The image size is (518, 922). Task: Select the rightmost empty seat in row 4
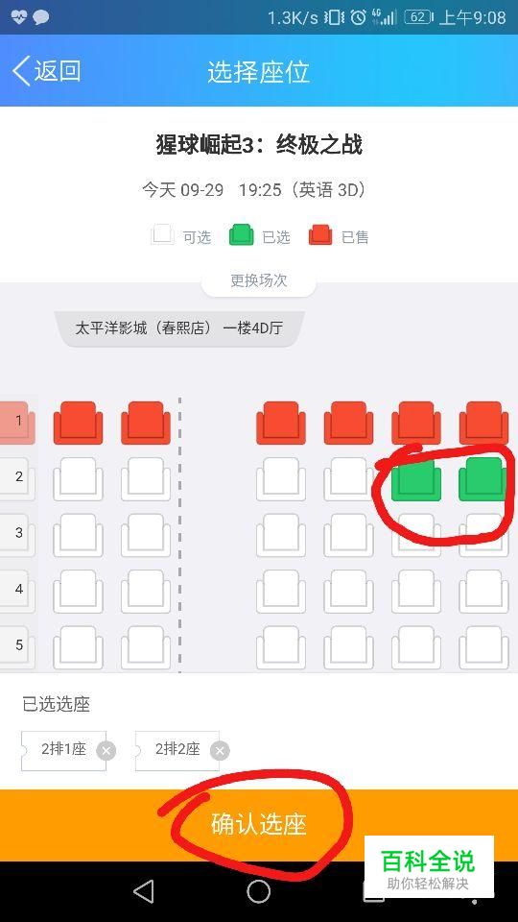click(x=483, y=592)
